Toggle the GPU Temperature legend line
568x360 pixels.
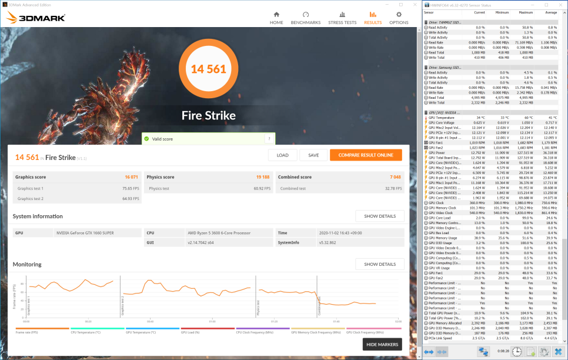coord(152,331)
